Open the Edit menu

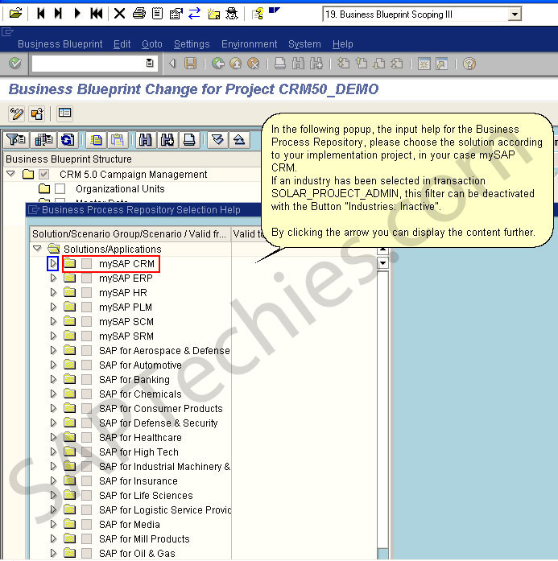pos(122,44)
